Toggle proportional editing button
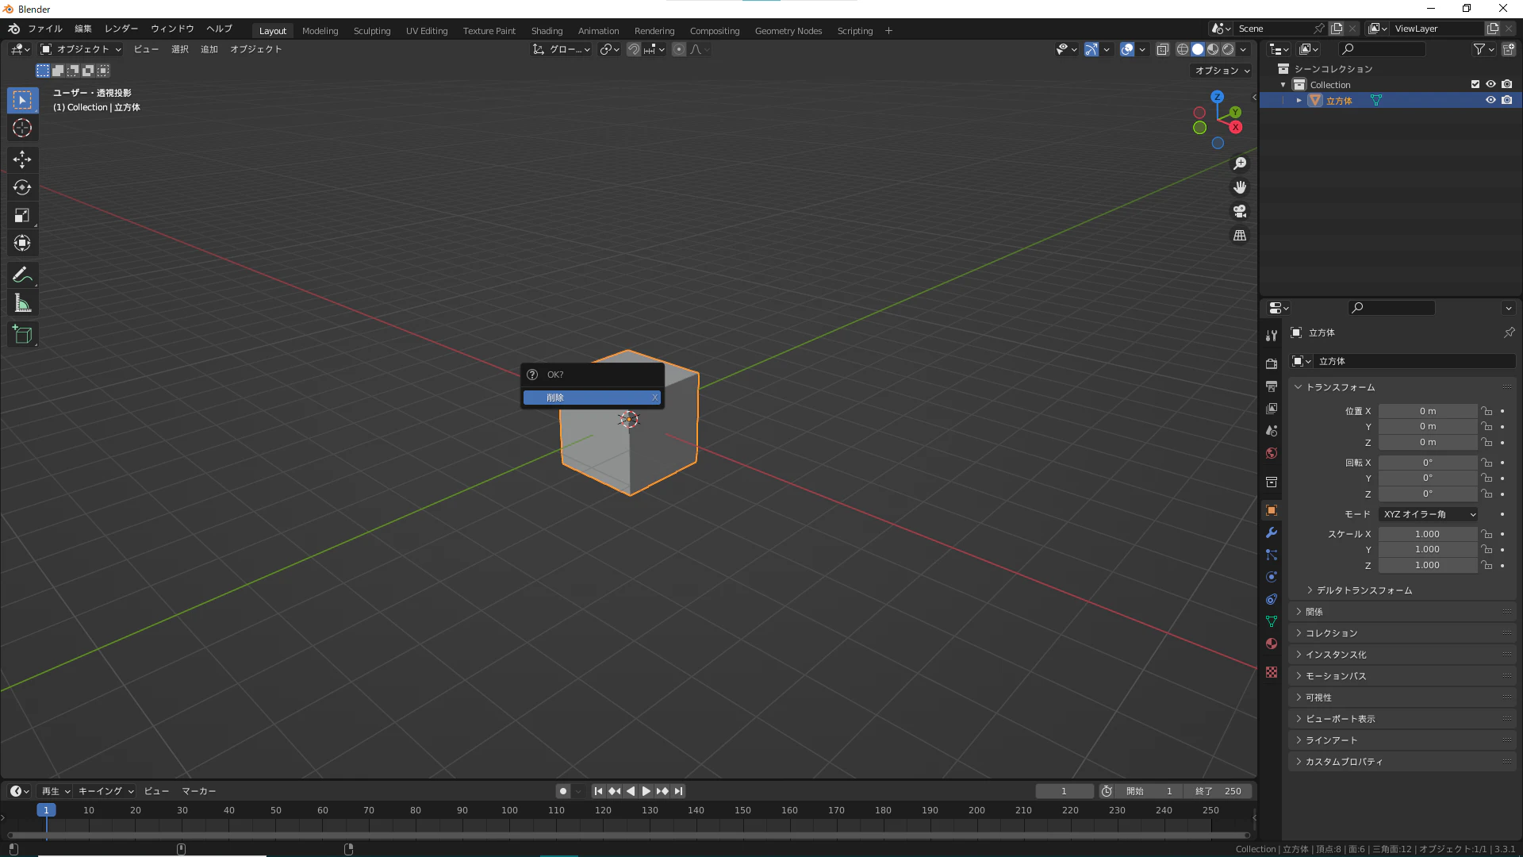 pyautogui.click(x=679, y=49)
